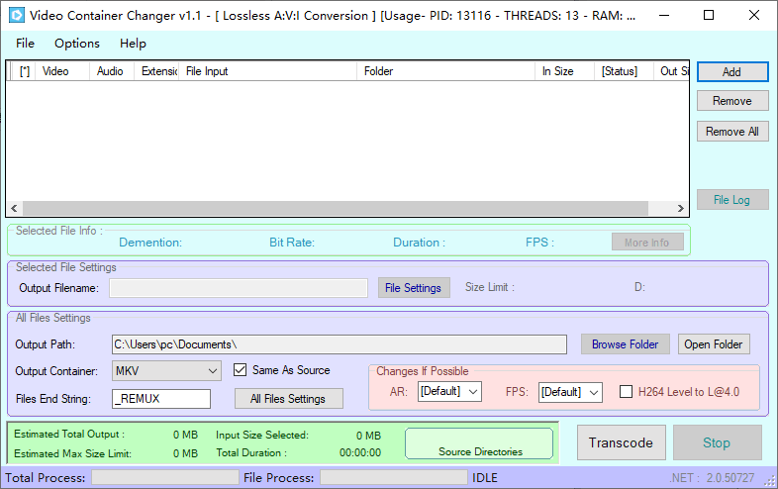Image resolution: width=778 pixels, height=489 pixels.
Task: Toggle the Same As Source checkbox
Action: coord(241,370)
